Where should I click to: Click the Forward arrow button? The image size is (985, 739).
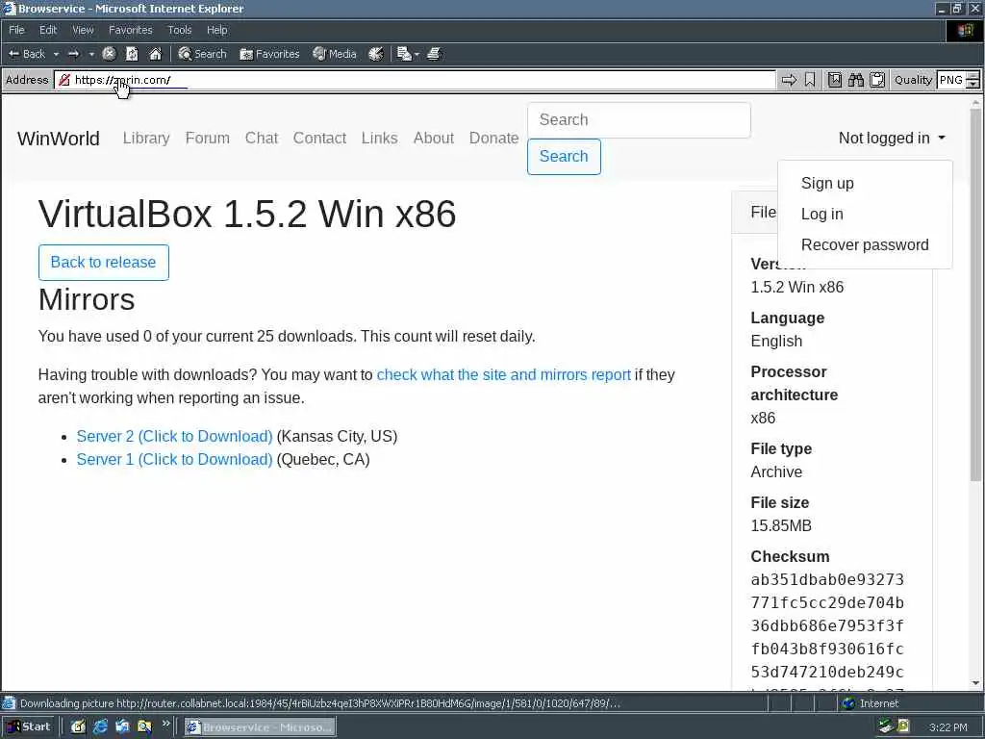(73, 54)
